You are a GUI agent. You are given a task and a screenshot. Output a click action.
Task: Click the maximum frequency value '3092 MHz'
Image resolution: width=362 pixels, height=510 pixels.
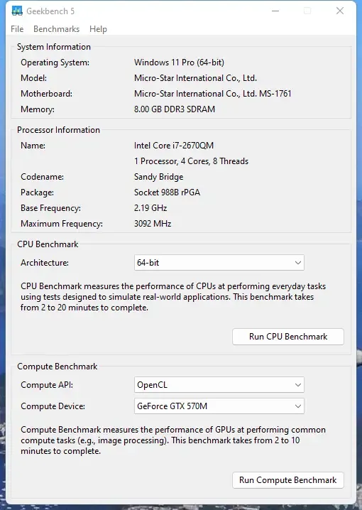[153, 224]
